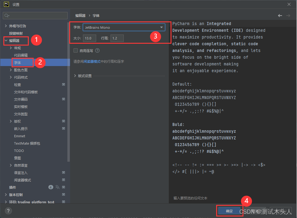The image size is (297, 218).
Task: Click the plugin update count badge
Action: 51,187
